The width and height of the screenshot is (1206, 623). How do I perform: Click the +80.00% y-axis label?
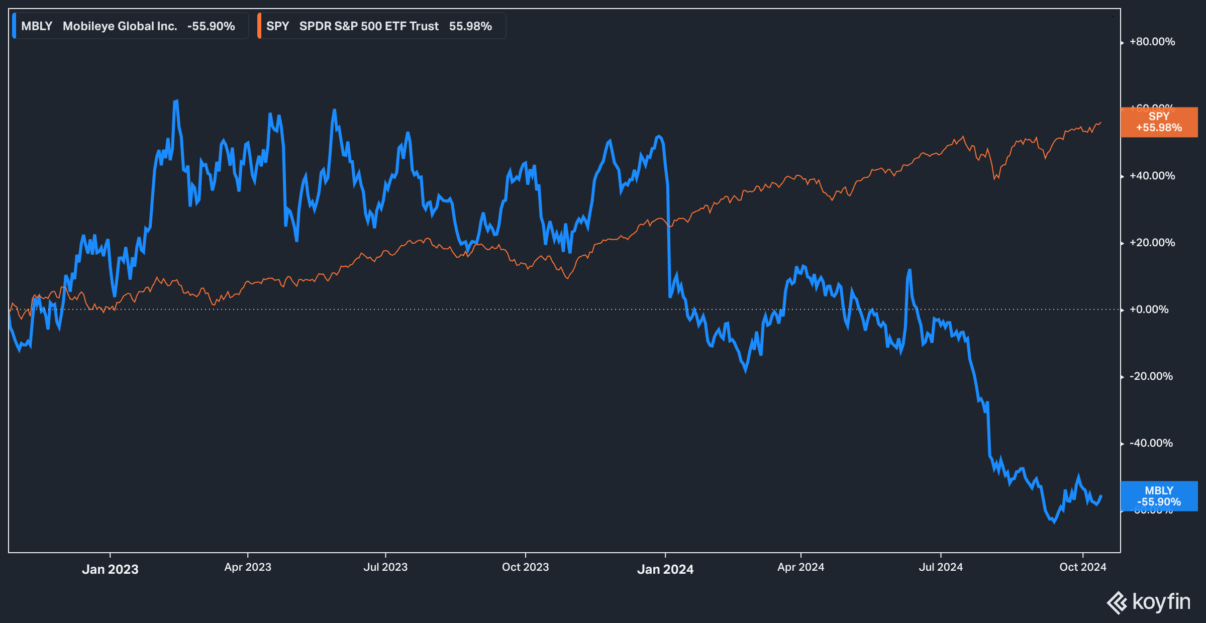click(1152, 42)
